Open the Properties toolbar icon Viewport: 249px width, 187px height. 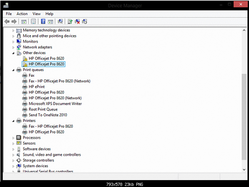(33, 22)
